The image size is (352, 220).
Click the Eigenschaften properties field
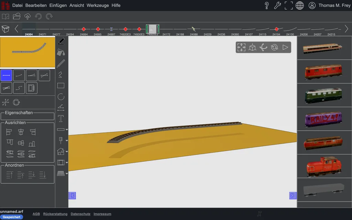(27, 117)
